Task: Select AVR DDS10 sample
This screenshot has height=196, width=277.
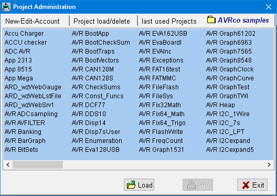Action: click(x=89, y=114)
